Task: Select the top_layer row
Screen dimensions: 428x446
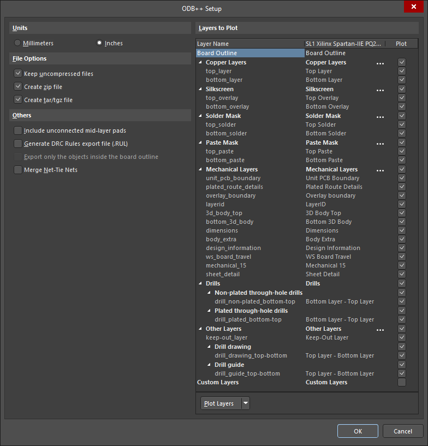Action: point(307,71)
